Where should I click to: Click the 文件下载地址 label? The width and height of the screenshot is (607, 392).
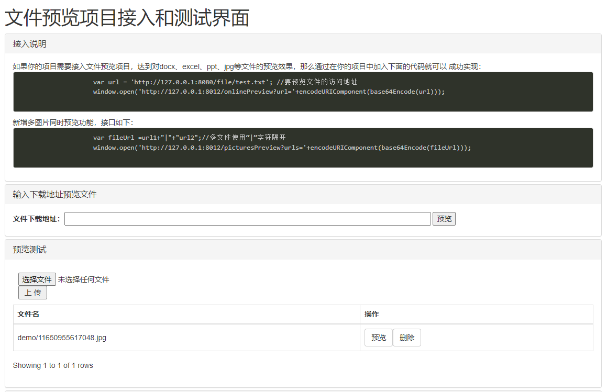pos(36,219)
